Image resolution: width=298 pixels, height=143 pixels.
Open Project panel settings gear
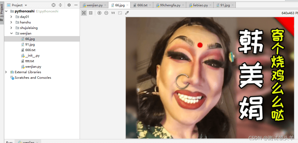coord(69,5)
